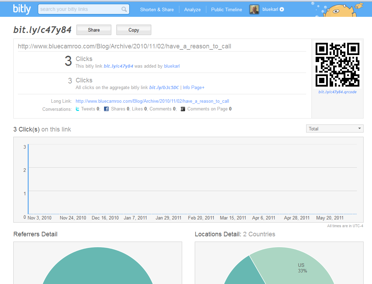The height and width of the screenshot is (284, 372).
Task: Click the Nov 3, 2010 axis label
Action: [40, 218]
